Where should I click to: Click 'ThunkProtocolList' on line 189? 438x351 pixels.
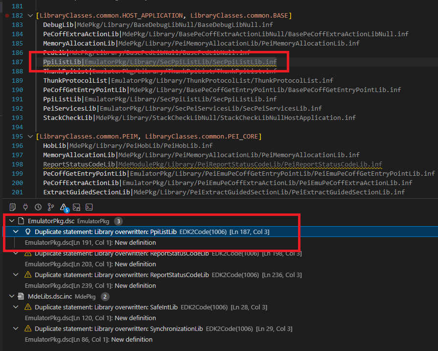[75, 80]
